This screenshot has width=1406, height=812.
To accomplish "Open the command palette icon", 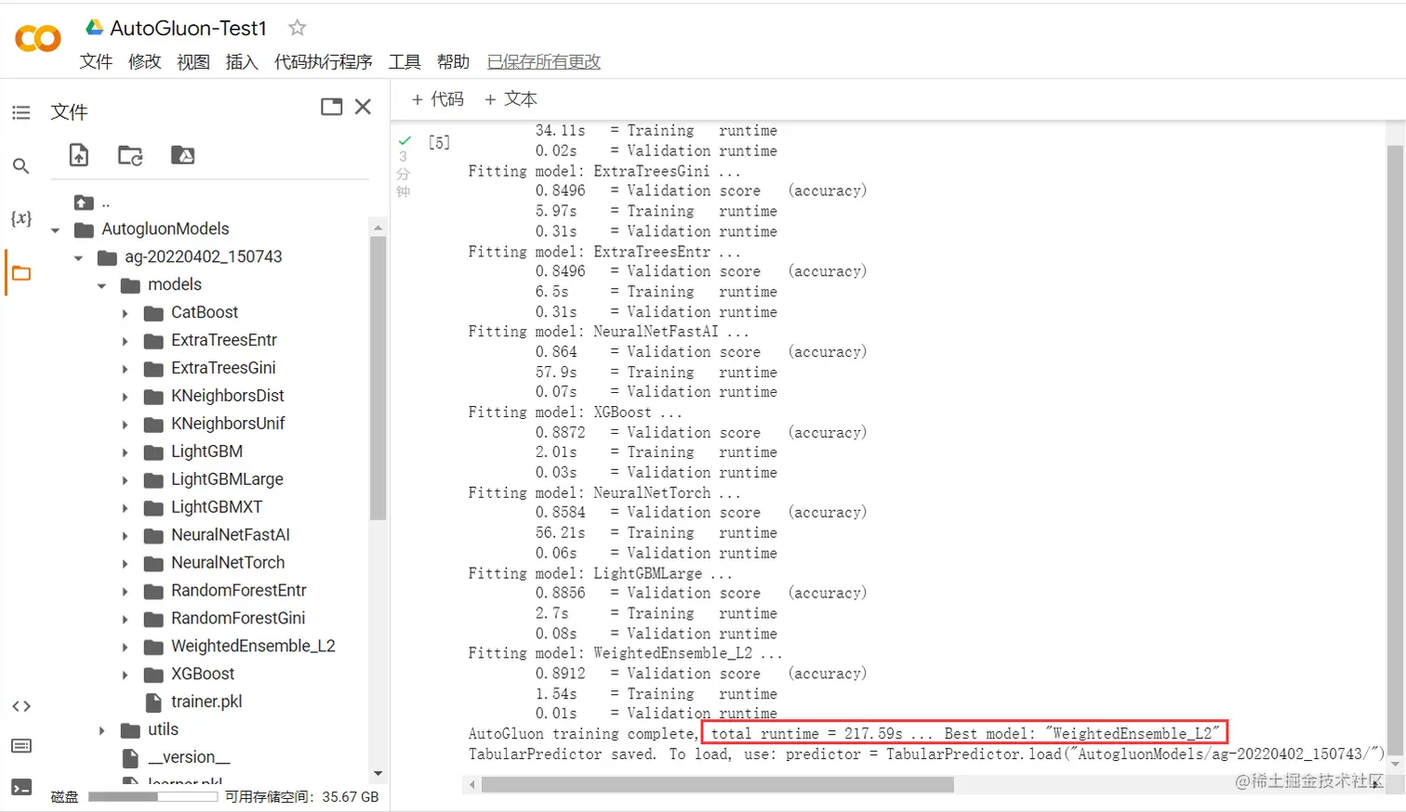I will pyautogui.click(x=20, y=746).
